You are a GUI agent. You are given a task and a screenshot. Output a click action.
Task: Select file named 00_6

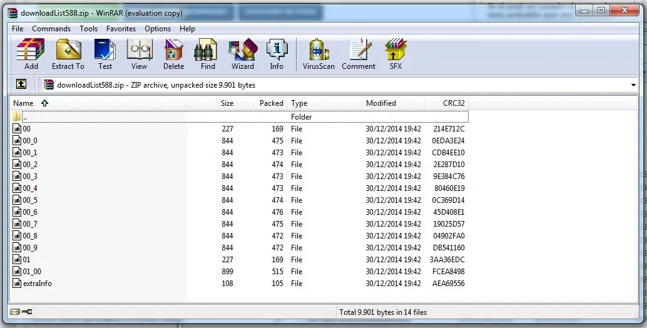point(29,212)
